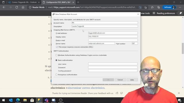Open the notification center icon

179,100
